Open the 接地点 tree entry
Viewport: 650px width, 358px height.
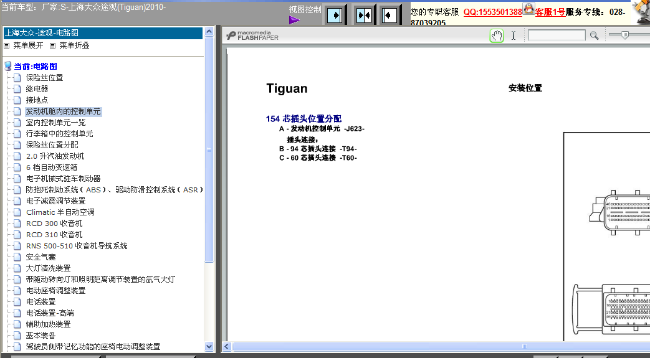pyautogui.click(x=37, y=100)
